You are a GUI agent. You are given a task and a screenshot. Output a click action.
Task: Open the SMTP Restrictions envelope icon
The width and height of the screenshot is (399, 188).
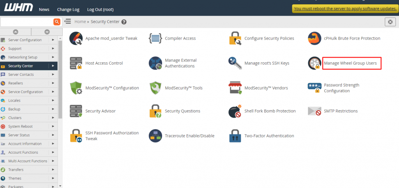coord(314,111)
